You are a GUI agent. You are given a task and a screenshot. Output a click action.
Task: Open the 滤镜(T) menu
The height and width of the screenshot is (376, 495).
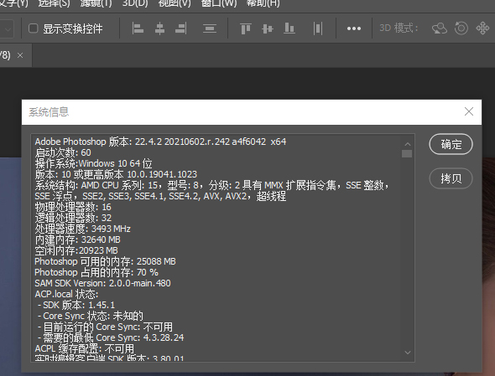96,3
